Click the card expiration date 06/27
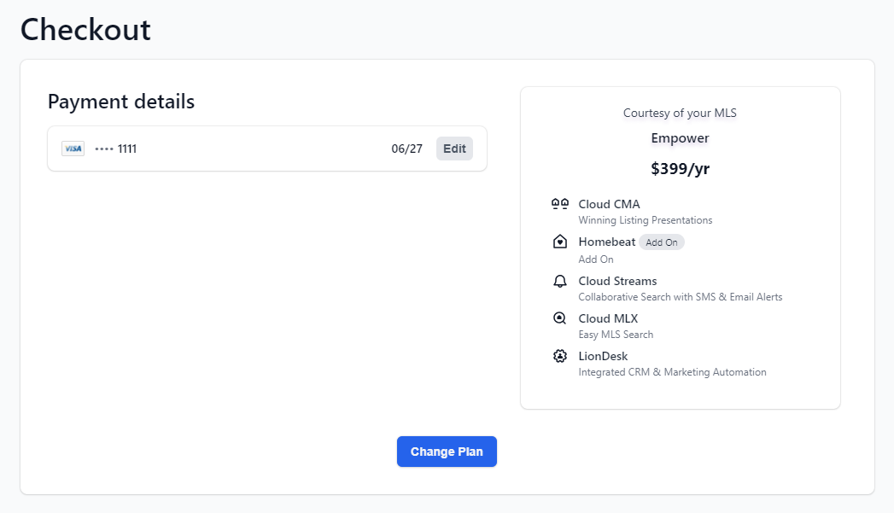This screenshot has height=513, width=894. [x=406, y=148]
